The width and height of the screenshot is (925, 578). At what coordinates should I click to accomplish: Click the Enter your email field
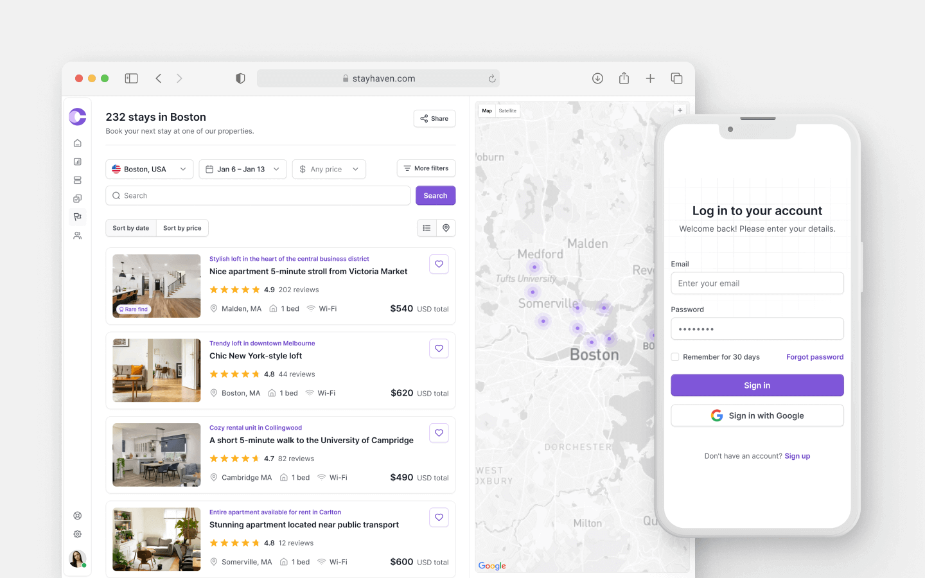757,283
